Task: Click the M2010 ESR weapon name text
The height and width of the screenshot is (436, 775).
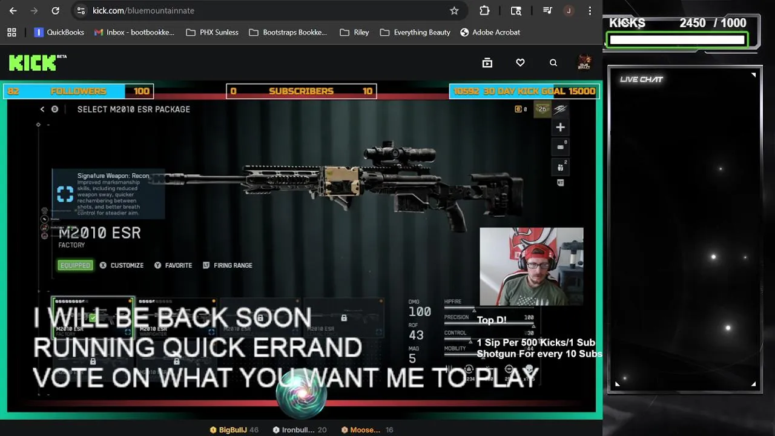Action: click(100, 233)
